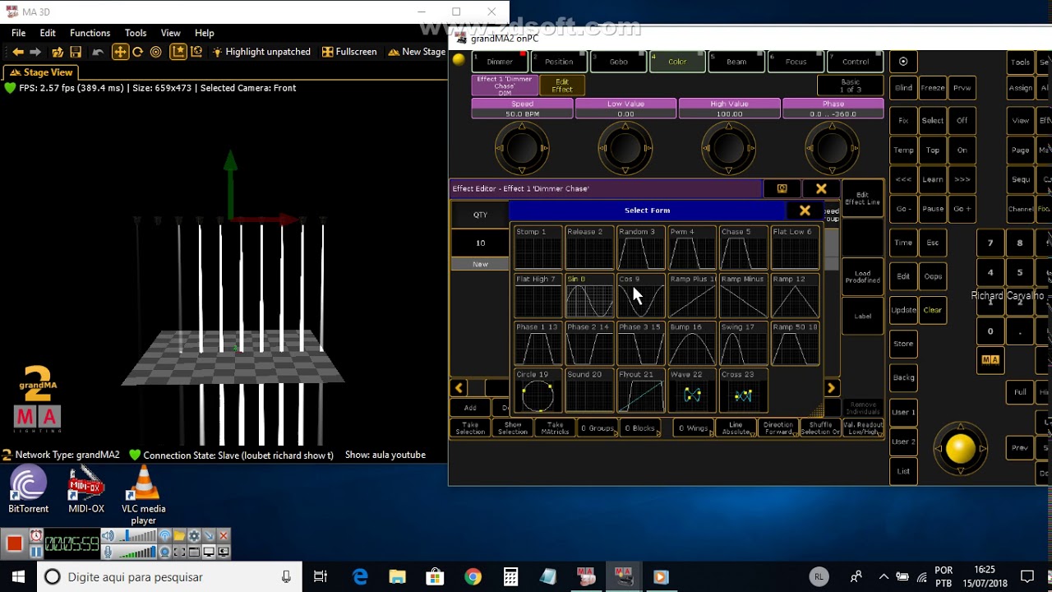Open Chrome from the Windows taskbar
The height and width of the screenshot is (592, 1052).
[x=473, y=577]
